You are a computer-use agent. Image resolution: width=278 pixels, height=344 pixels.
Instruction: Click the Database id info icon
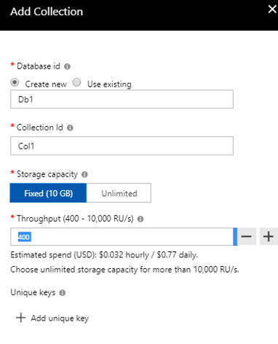pos(67,66)
